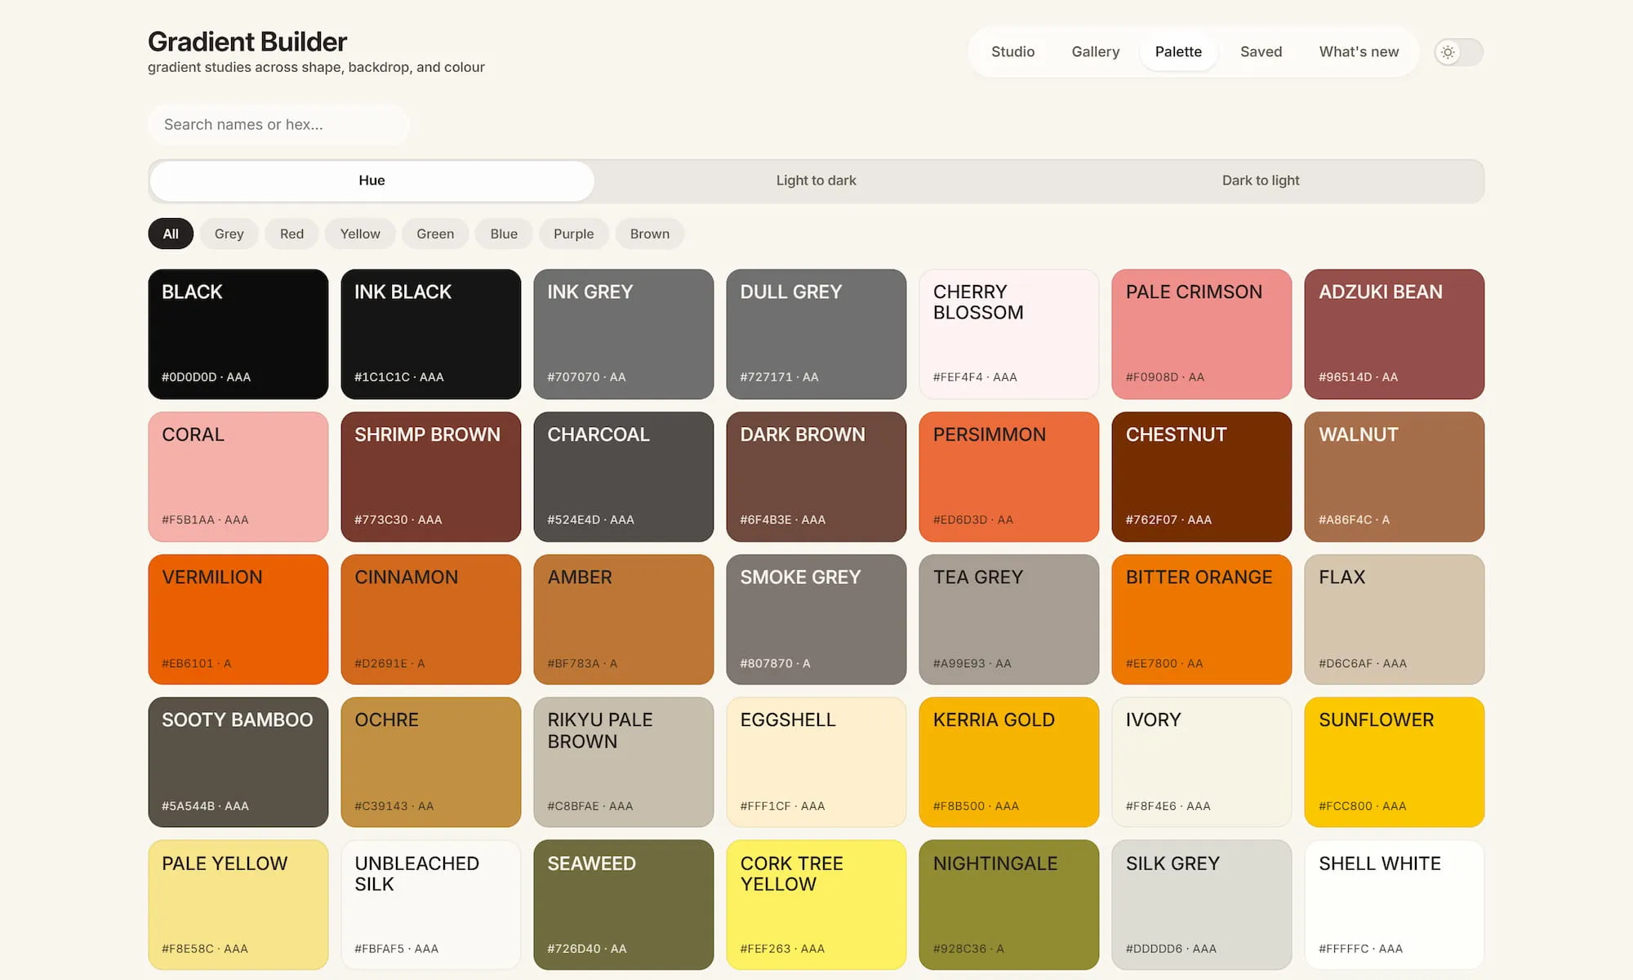Choose the Ochre swatch
Image resolution: width=1633 pixels, height=980 pixels.
point(431,762)
